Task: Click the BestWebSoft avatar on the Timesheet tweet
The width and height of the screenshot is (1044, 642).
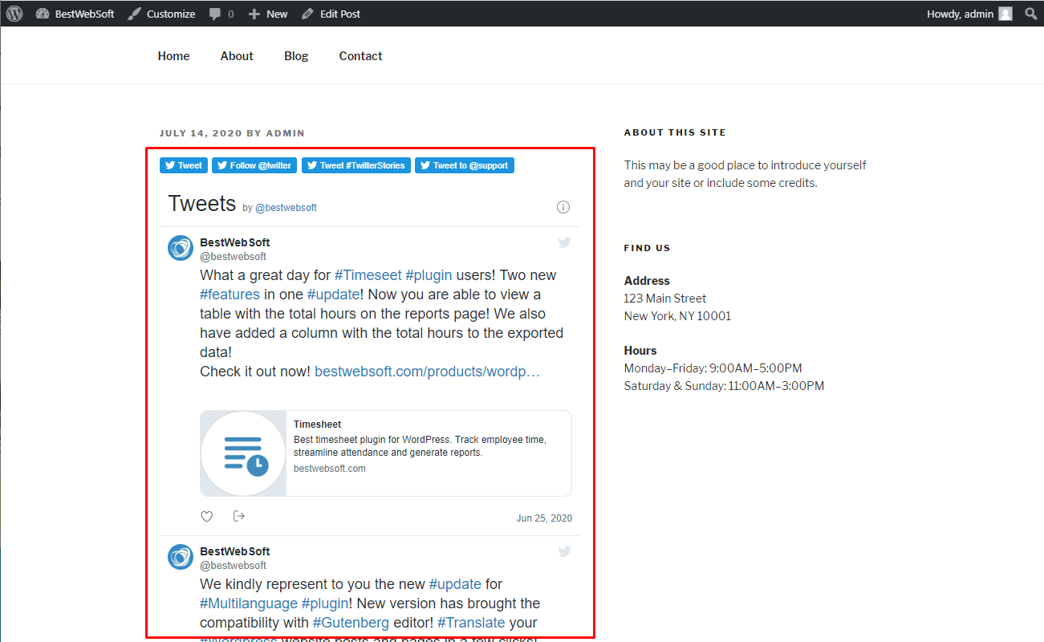Action: point(181,248)
